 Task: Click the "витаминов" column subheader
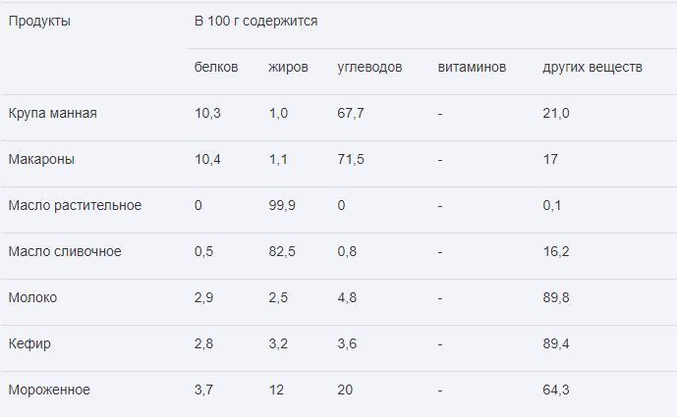[x=472, y=67]
